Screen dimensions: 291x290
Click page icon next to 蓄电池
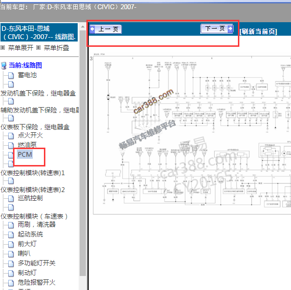(11, 75)
